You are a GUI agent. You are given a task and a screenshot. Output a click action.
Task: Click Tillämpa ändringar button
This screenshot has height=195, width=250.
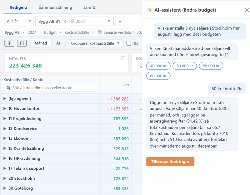point(170,162)
